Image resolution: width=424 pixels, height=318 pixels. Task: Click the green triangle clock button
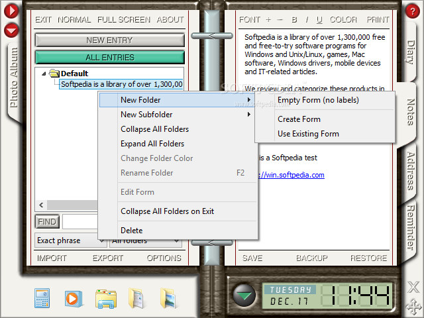click(x=244, y=295)
